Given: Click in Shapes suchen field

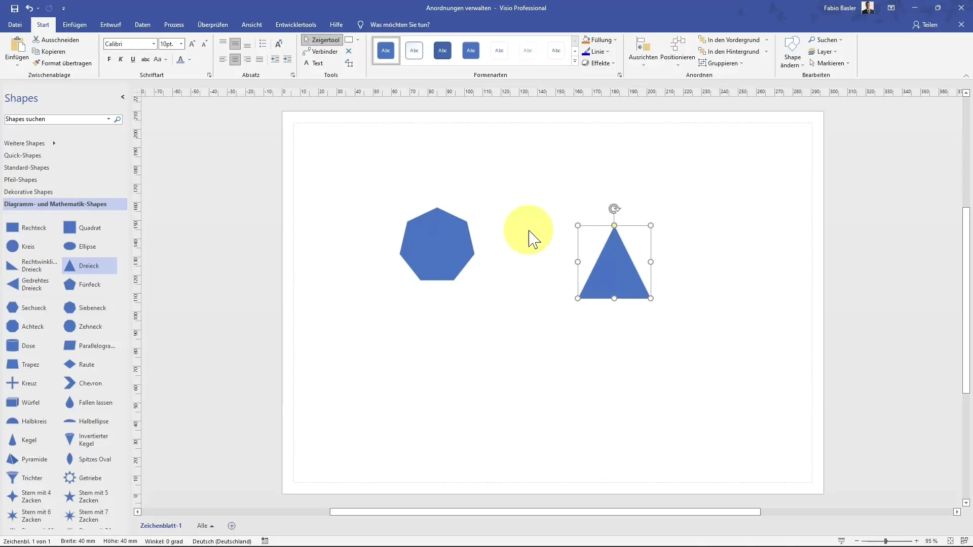Looking at the screenshot, I should pyautogui.click(x=55, y=119).
